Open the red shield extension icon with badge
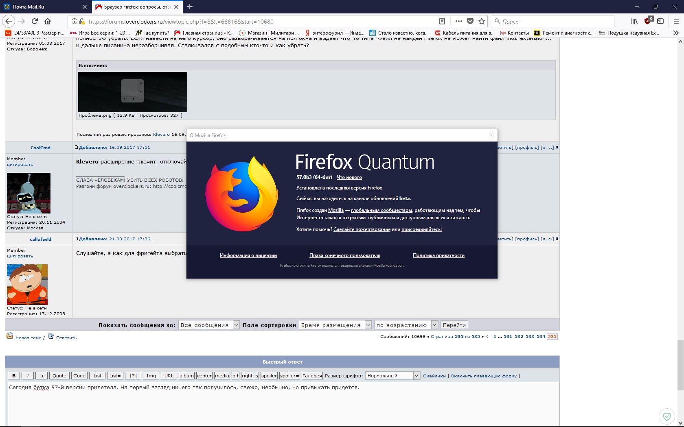Screen dimensions: 684x427 (648, 21)
